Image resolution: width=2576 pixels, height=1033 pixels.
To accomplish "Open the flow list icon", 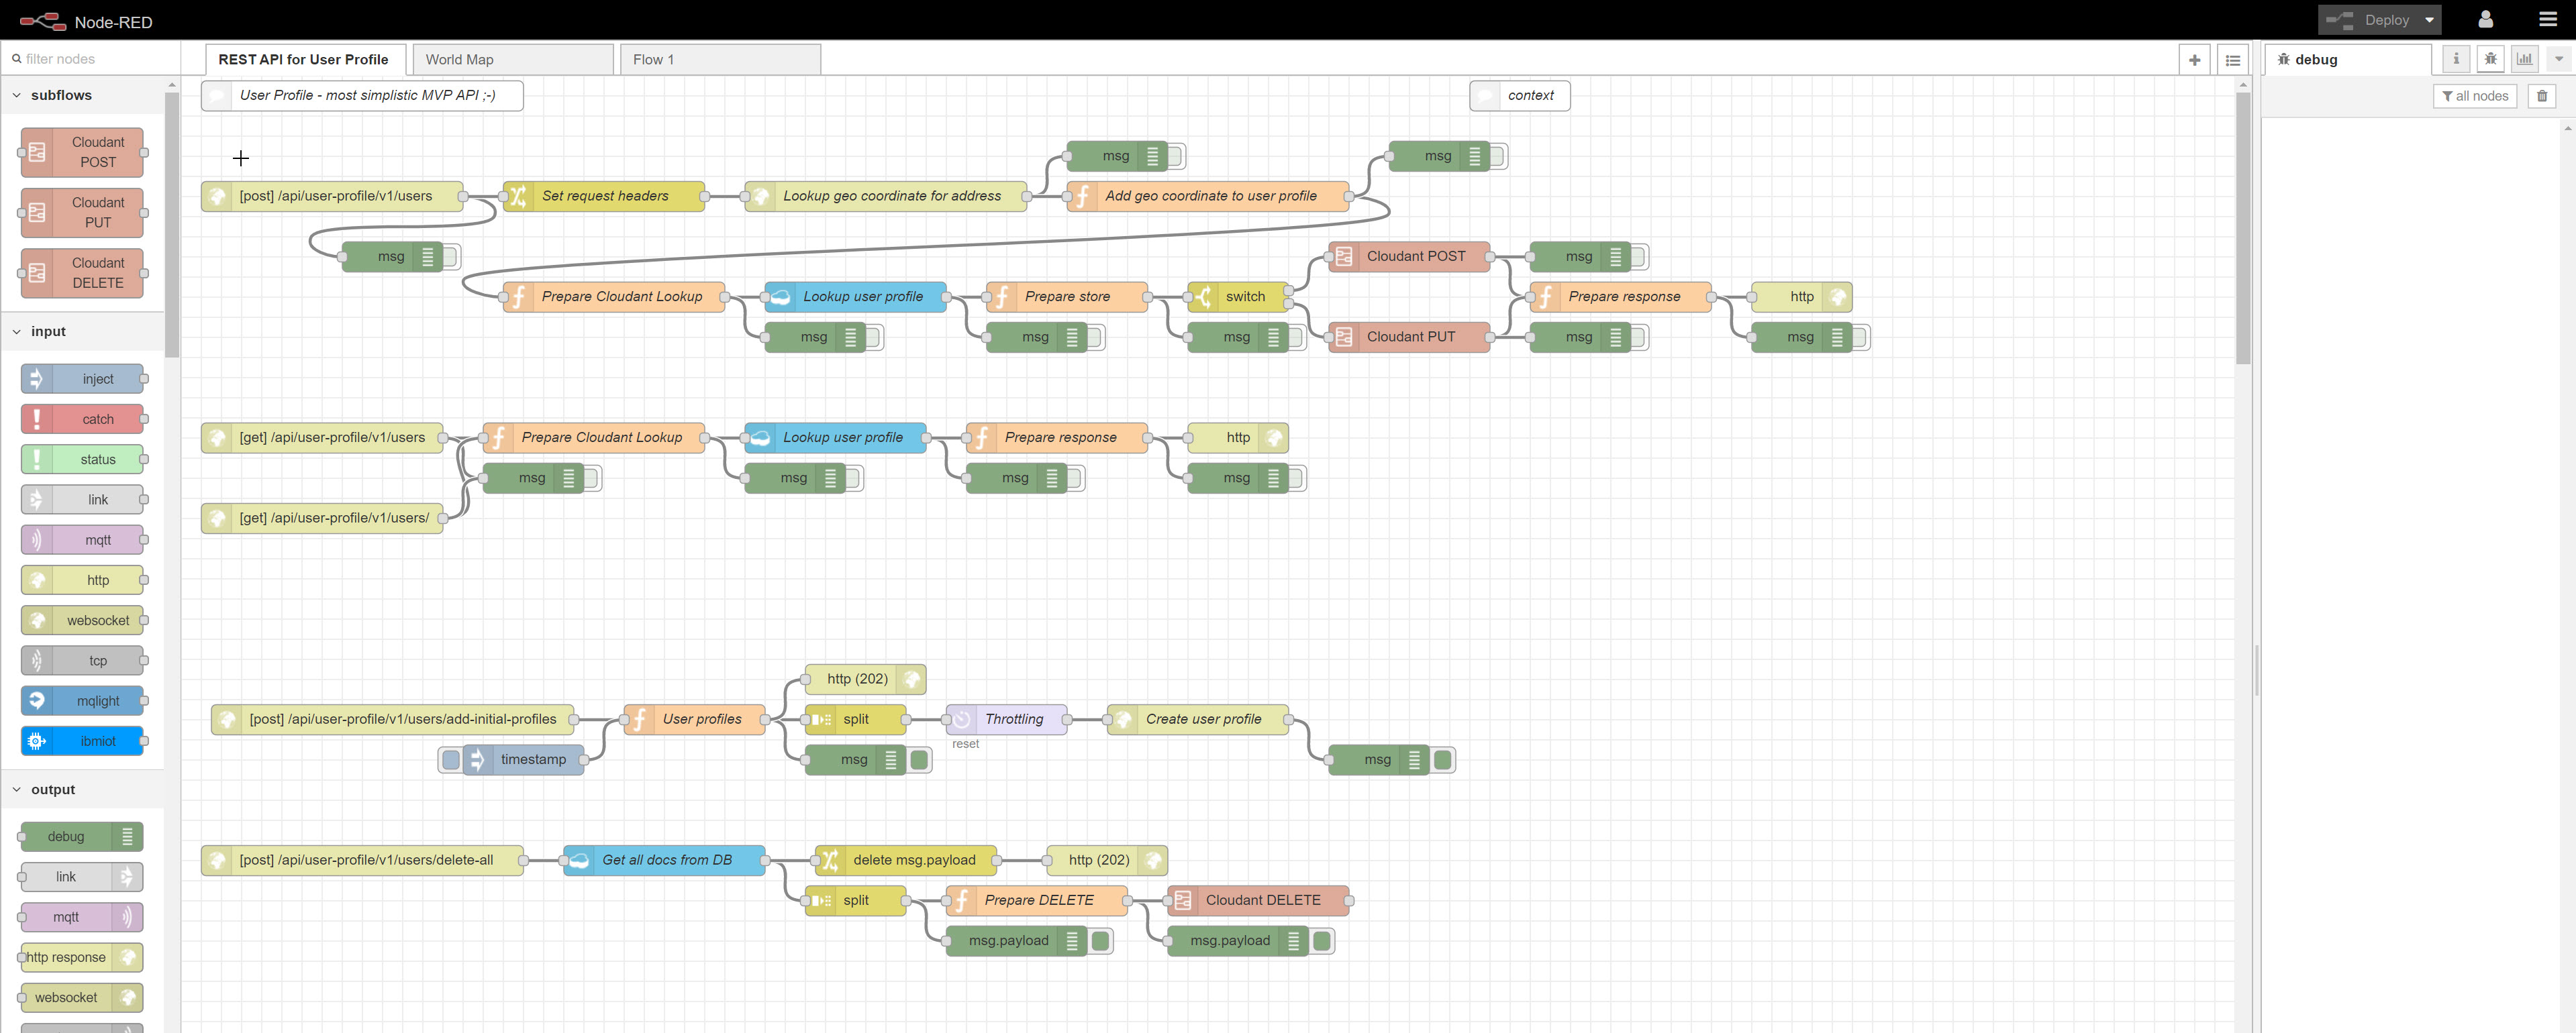I will 2232,60.
